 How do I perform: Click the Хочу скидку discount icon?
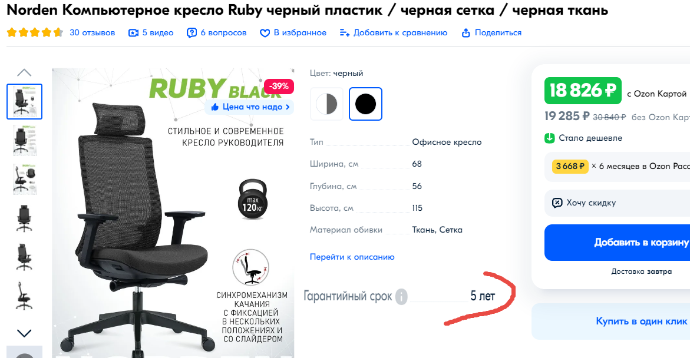[x=557, y=203]
